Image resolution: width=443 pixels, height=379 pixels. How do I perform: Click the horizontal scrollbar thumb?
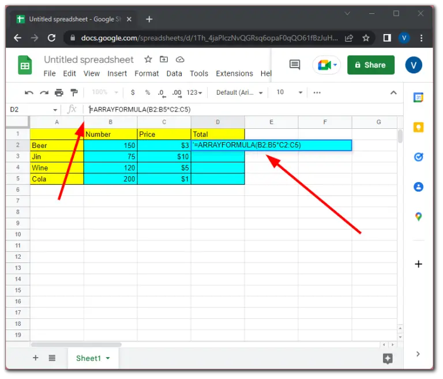[76, 345]
